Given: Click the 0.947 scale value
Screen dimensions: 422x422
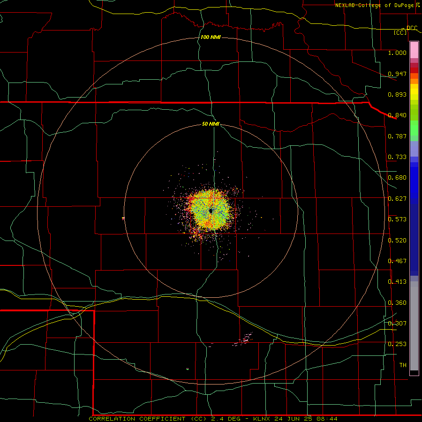Looking at the screenshot, I should click(397, 74).
